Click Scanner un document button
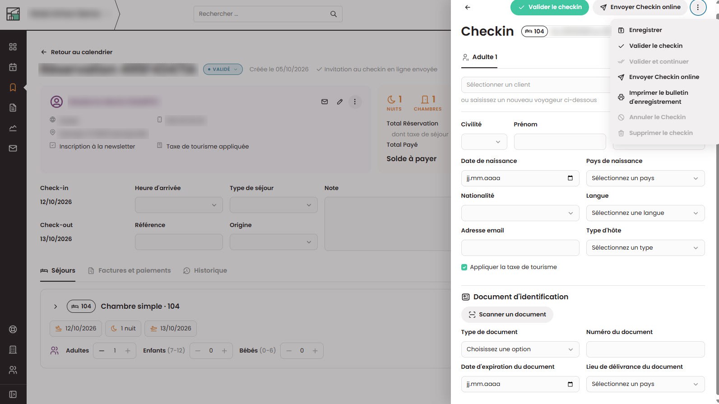The width and height of the screenshot is (719, 404). click(507, 315)
